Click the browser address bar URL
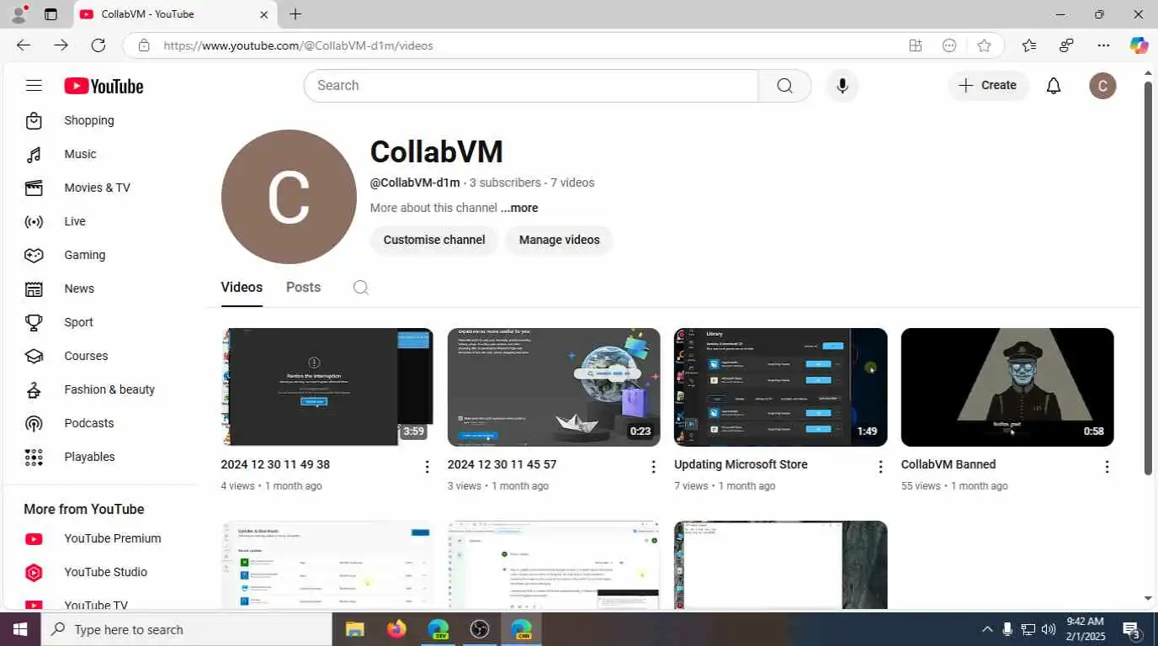Image resolution: width=1158 pixels, height=646 pixels. (x=298, y=45)
